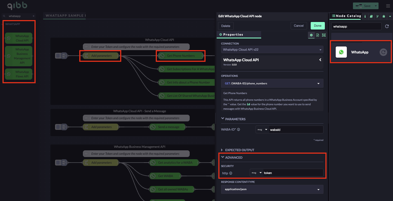Click the http security token input field
The width and height of the screenshot is (393, 201).
pos(293,173)
